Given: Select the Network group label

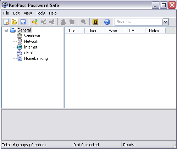Looking at the screenshot, I should 31,41.
